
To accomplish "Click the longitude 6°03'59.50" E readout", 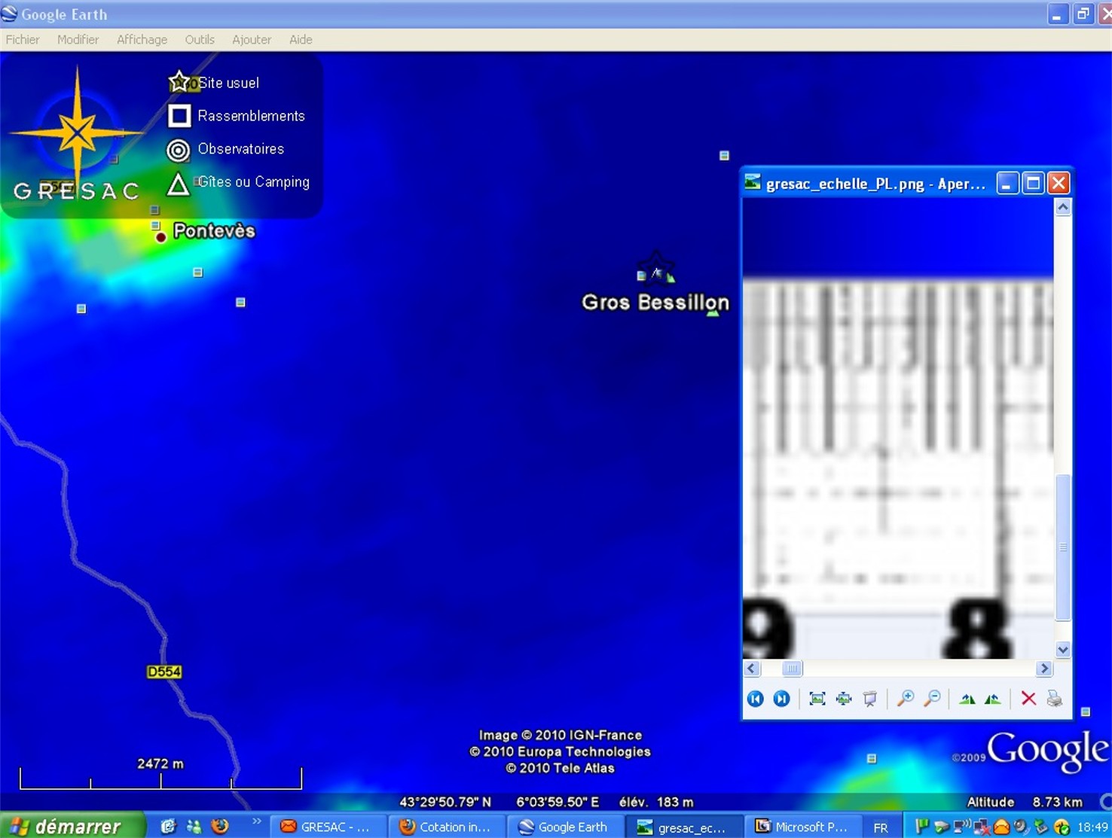I will click(x=558, y=802).
